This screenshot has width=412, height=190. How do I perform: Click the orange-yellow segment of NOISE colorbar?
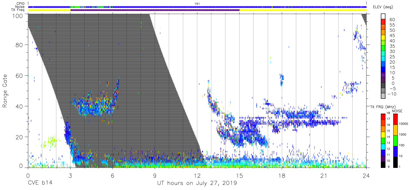[395, 130]
